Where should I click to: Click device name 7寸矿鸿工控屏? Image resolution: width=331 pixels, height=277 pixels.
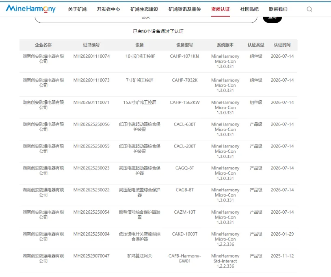tap(140, 80)
